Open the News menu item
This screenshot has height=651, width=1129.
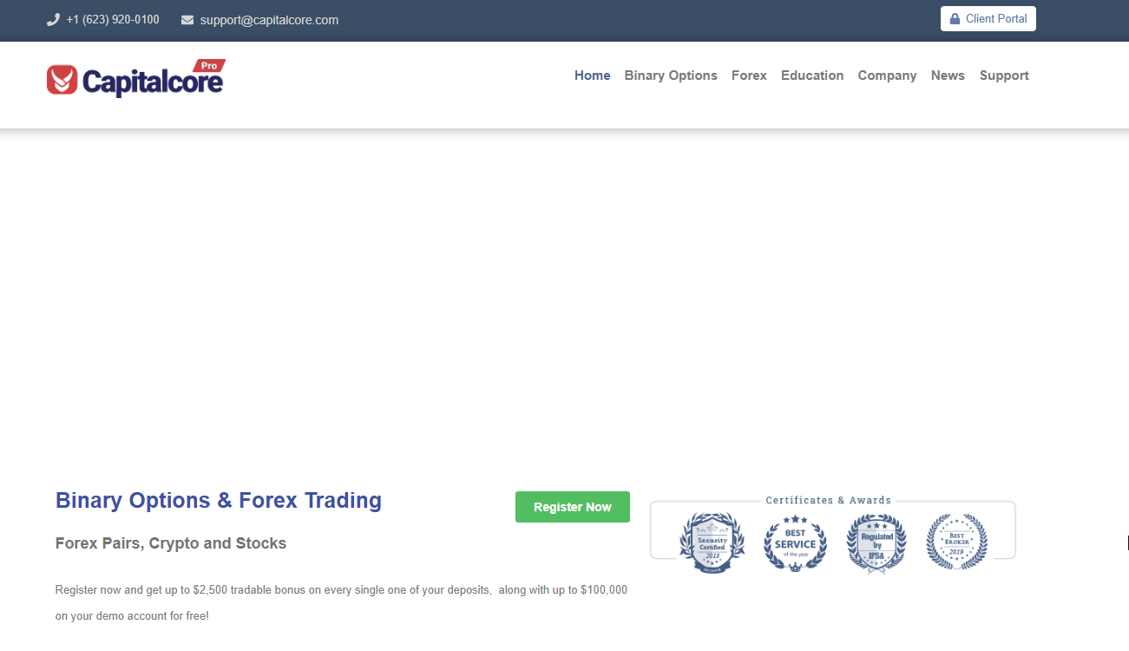coord(948,76)
